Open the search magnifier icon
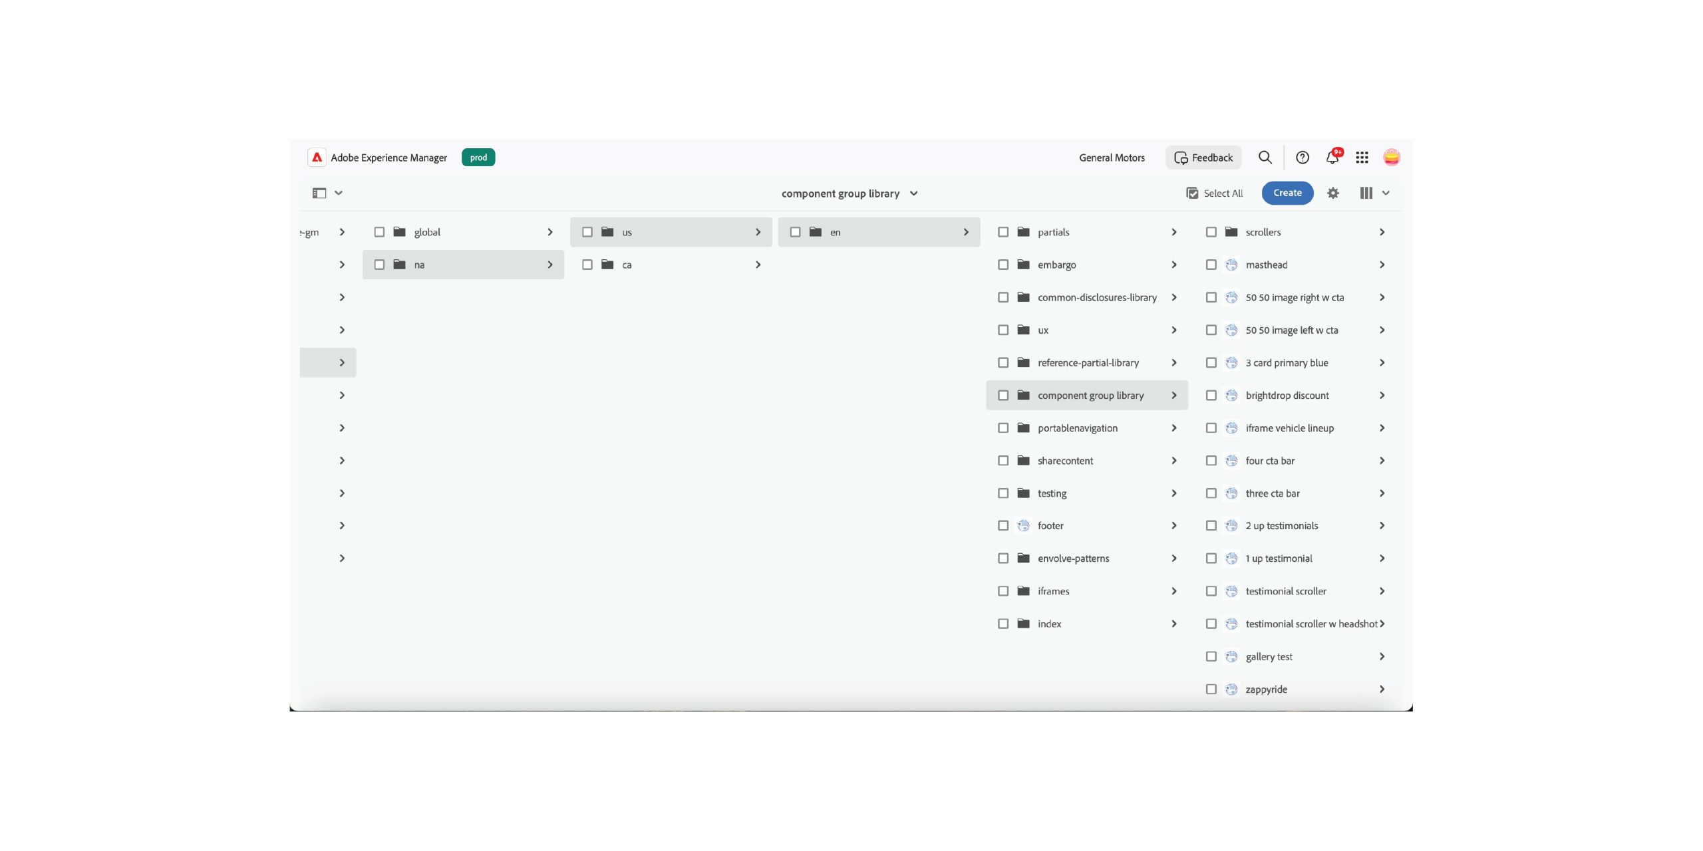1703x851 pixels. click(1265, 158)
